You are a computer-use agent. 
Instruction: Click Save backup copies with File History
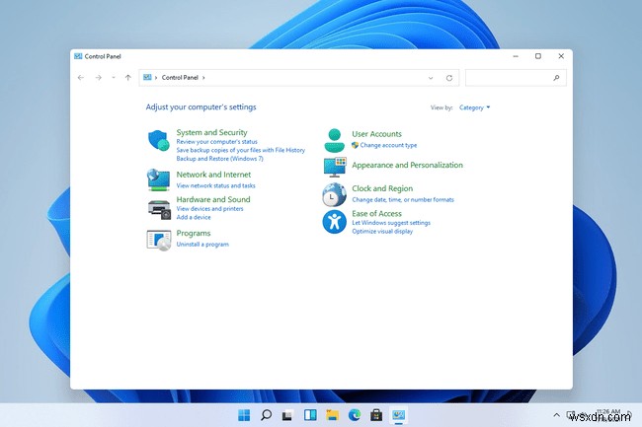[240, 150]
